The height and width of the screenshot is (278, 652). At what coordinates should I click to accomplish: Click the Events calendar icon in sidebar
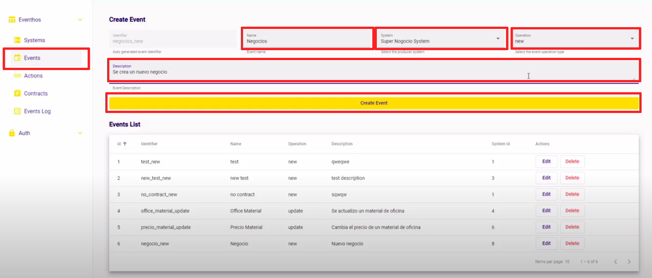(17, 58)
